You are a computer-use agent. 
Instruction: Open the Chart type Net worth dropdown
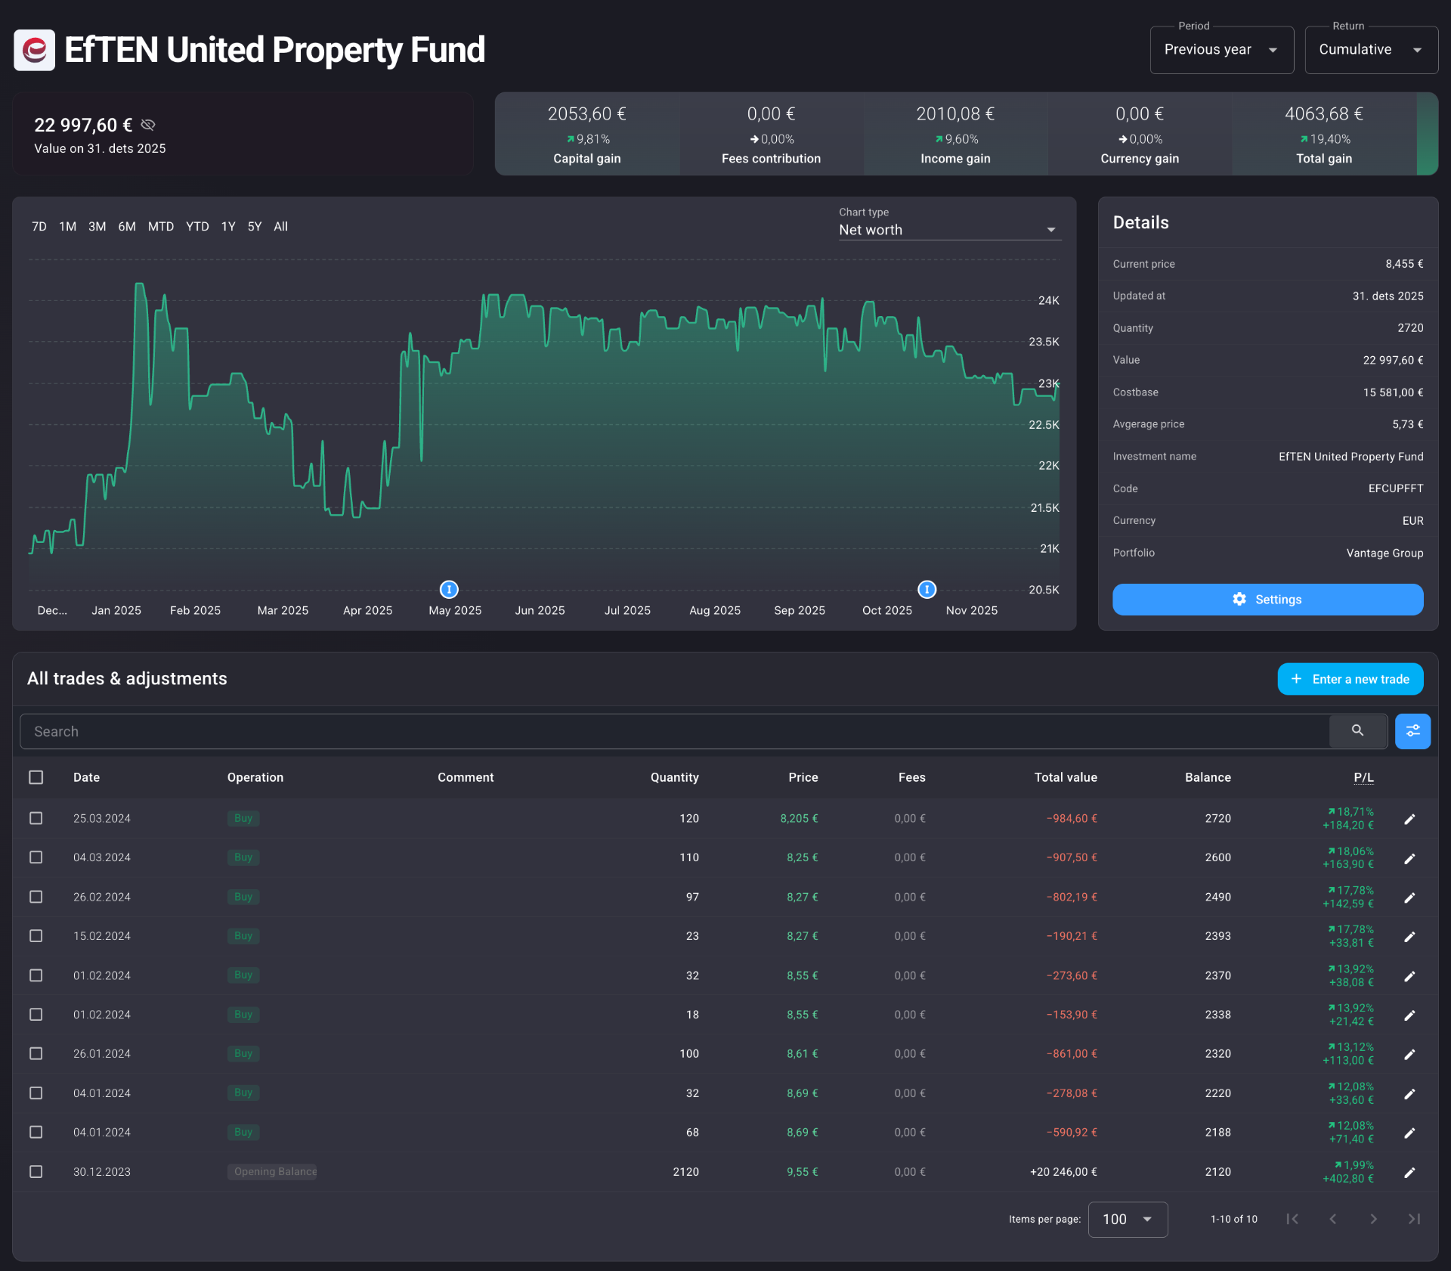point(949,230)
